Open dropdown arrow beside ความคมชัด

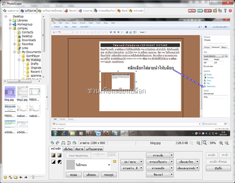click(172, 168)
